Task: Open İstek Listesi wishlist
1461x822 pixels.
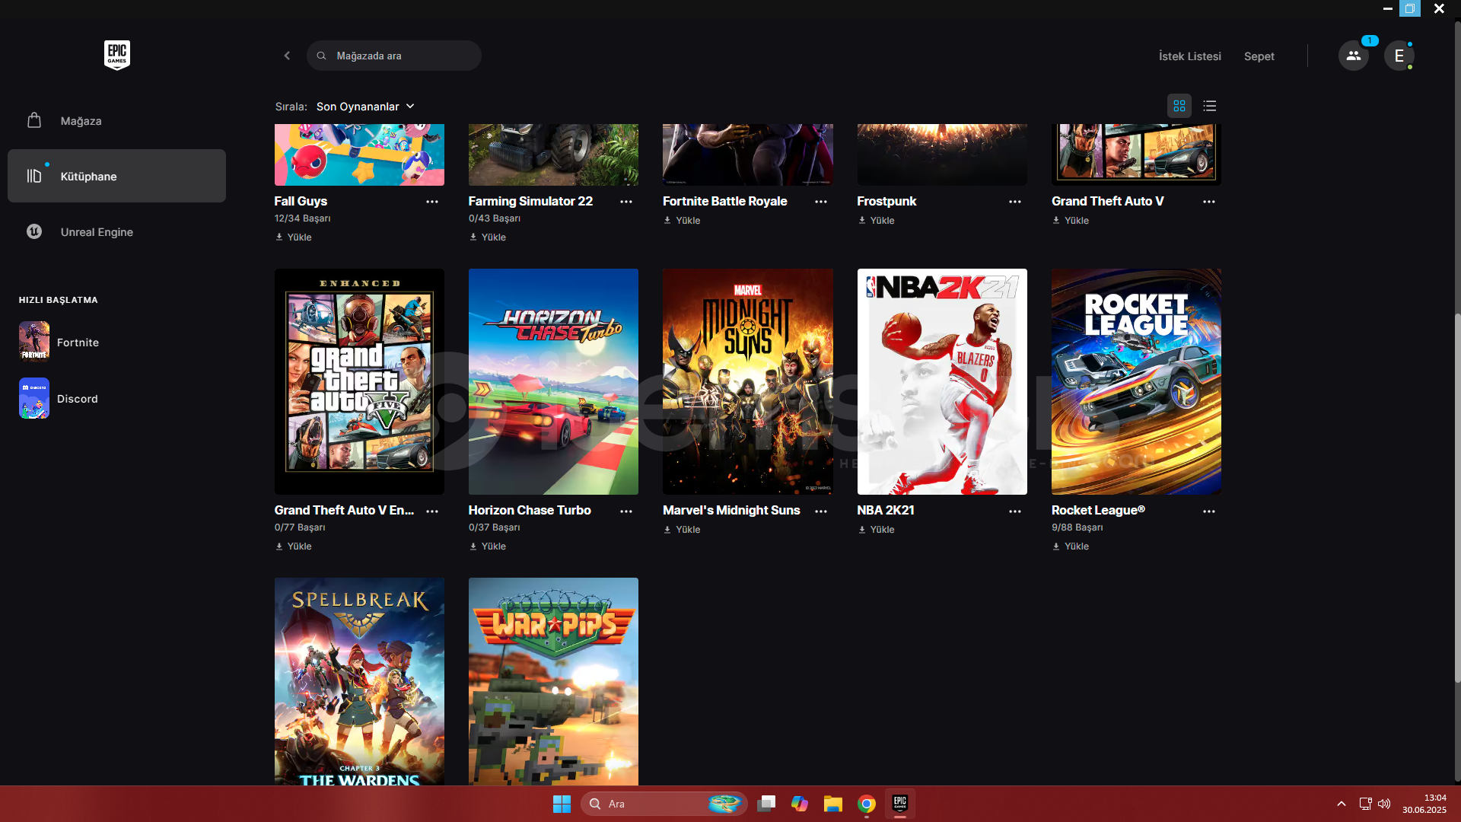Action: [1190, 56]
